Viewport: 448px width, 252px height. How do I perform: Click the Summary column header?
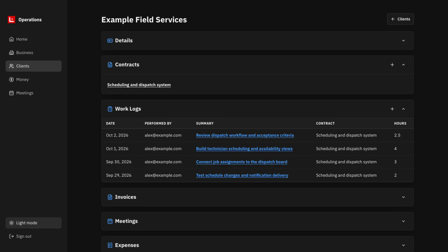[x=205, y=124]
